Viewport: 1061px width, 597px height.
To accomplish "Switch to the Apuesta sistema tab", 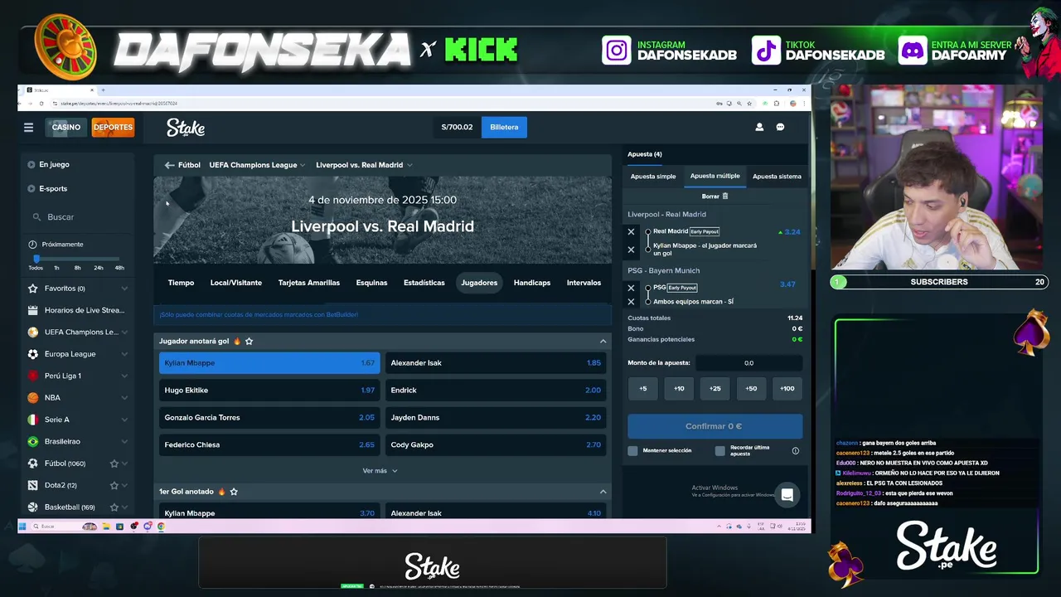I will (777, 177).
